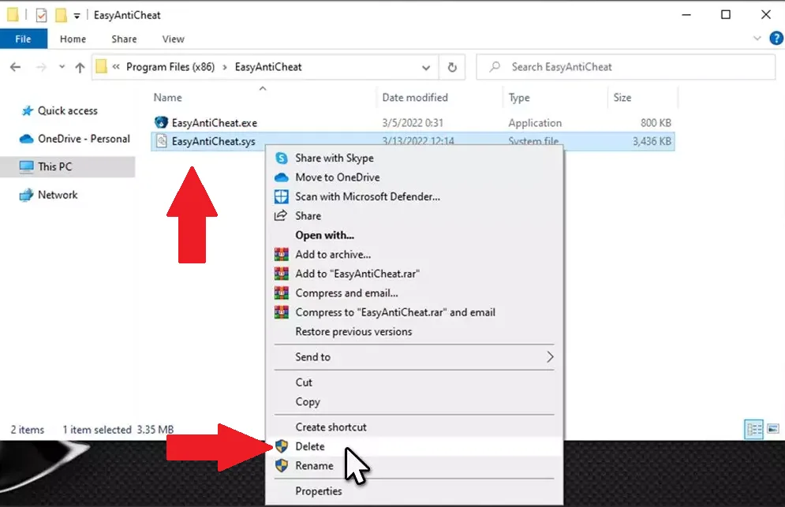Click the Up one level arrow
Viewport: 785px width, 507px height.
(x=80, y=68)
